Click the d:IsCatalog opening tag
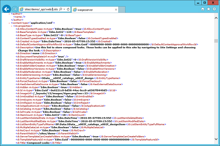Viewport: 220px width, 146px height. pyautogui.click(x=40, y=109)
